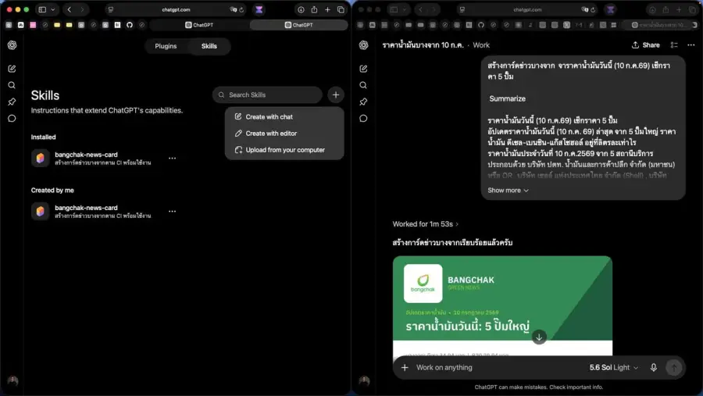The height and width of the screenshot is (396, 703).
Task: Click the Created by me bangchak-news-card icon
Action: coord(41,211)
